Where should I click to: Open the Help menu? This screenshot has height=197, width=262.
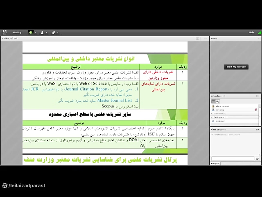251,32
